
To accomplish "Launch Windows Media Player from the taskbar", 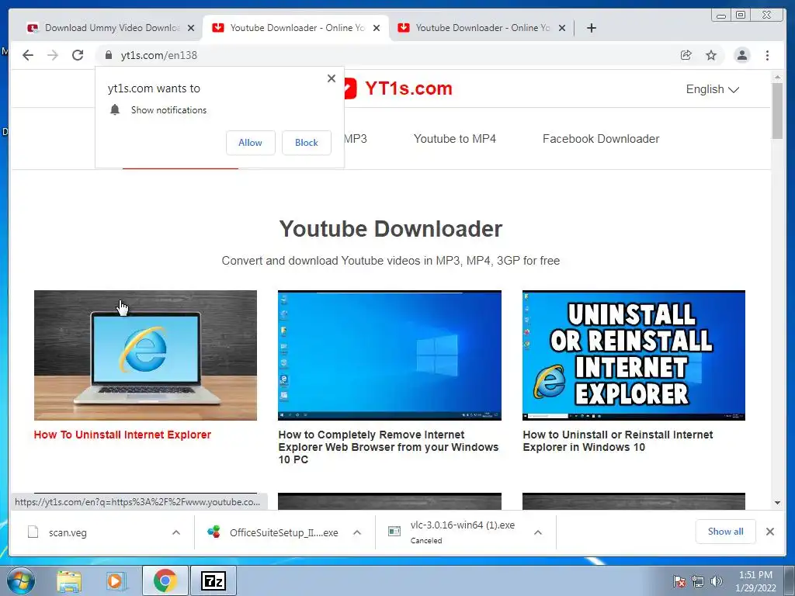I will pos(115,580).
